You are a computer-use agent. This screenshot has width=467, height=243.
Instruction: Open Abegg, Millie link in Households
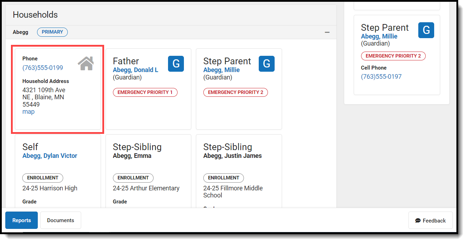click(221, 70)
